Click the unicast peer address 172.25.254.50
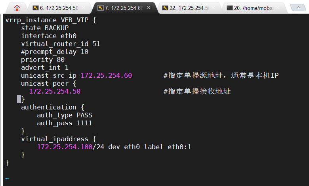The height and width of the screenshot is (186, 309). coord(55,91)
